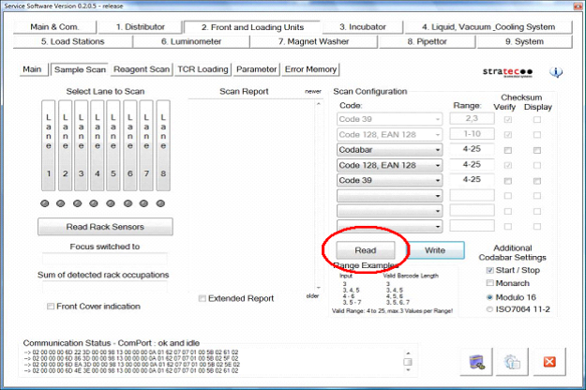Select Lane 8 to scan
Image resolution: width=586 pixels, height=390 pixels.
click(162, 146)
